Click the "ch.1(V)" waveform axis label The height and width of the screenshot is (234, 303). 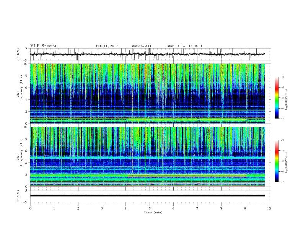(x=18, y=54)
